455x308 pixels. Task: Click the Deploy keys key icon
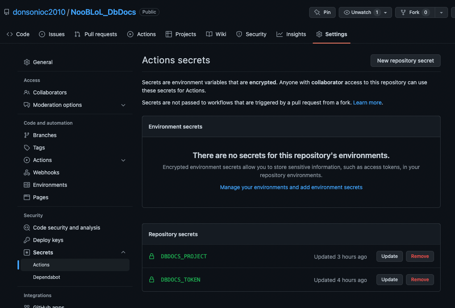pos(27,240)
